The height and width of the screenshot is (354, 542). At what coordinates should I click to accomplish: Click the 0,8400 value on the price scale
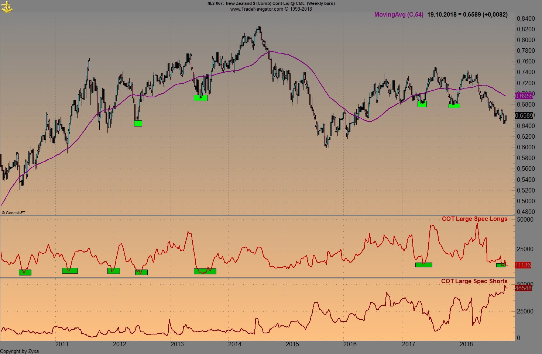(526, 18)
